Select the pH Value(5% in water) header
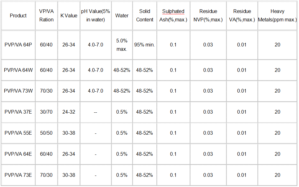This screenshot has height=187, width=299. tap(95, 15)
